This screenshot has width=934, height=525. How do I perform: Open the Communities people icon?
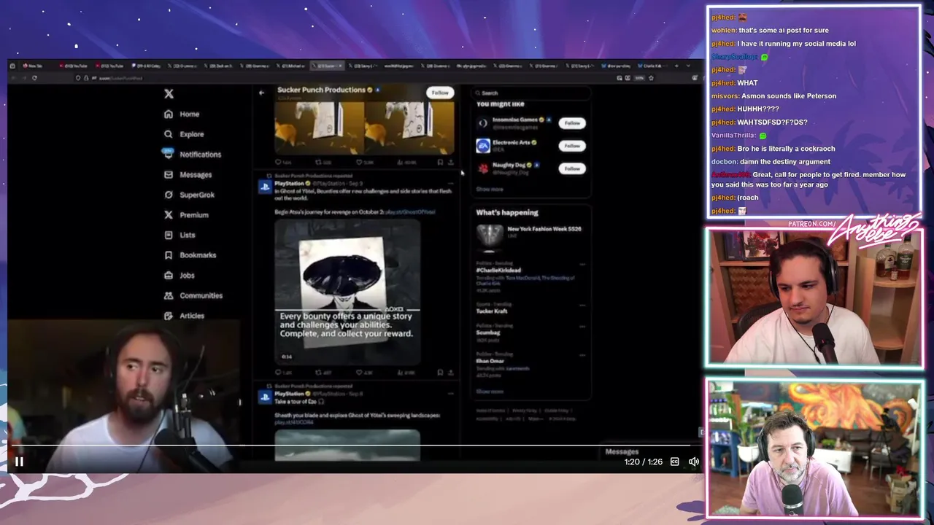[169, 295]
